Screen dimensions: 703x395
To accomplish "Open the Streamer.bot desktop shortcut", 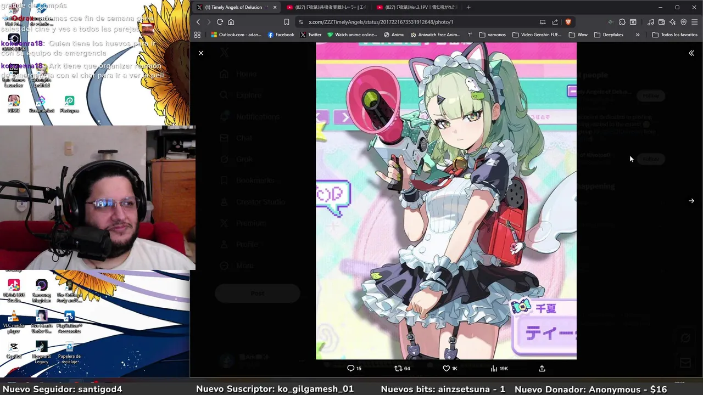I will 41,104.
